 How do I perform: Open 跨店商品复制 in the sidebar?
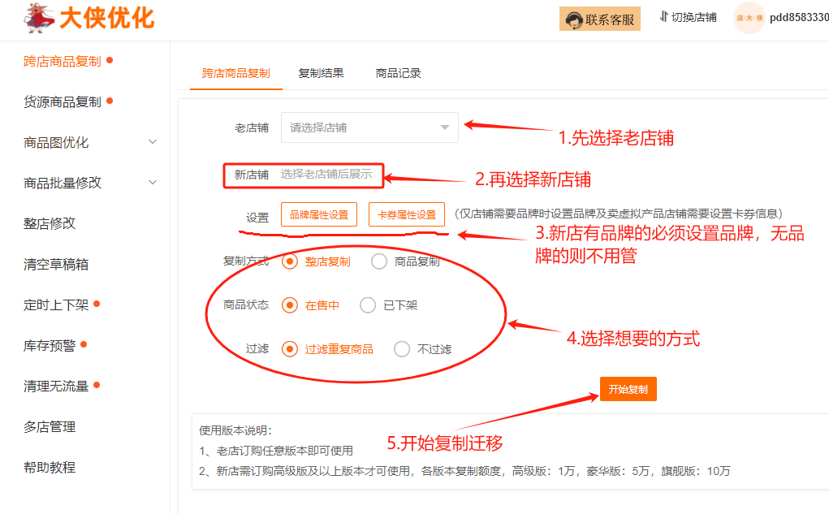point(62,62)
